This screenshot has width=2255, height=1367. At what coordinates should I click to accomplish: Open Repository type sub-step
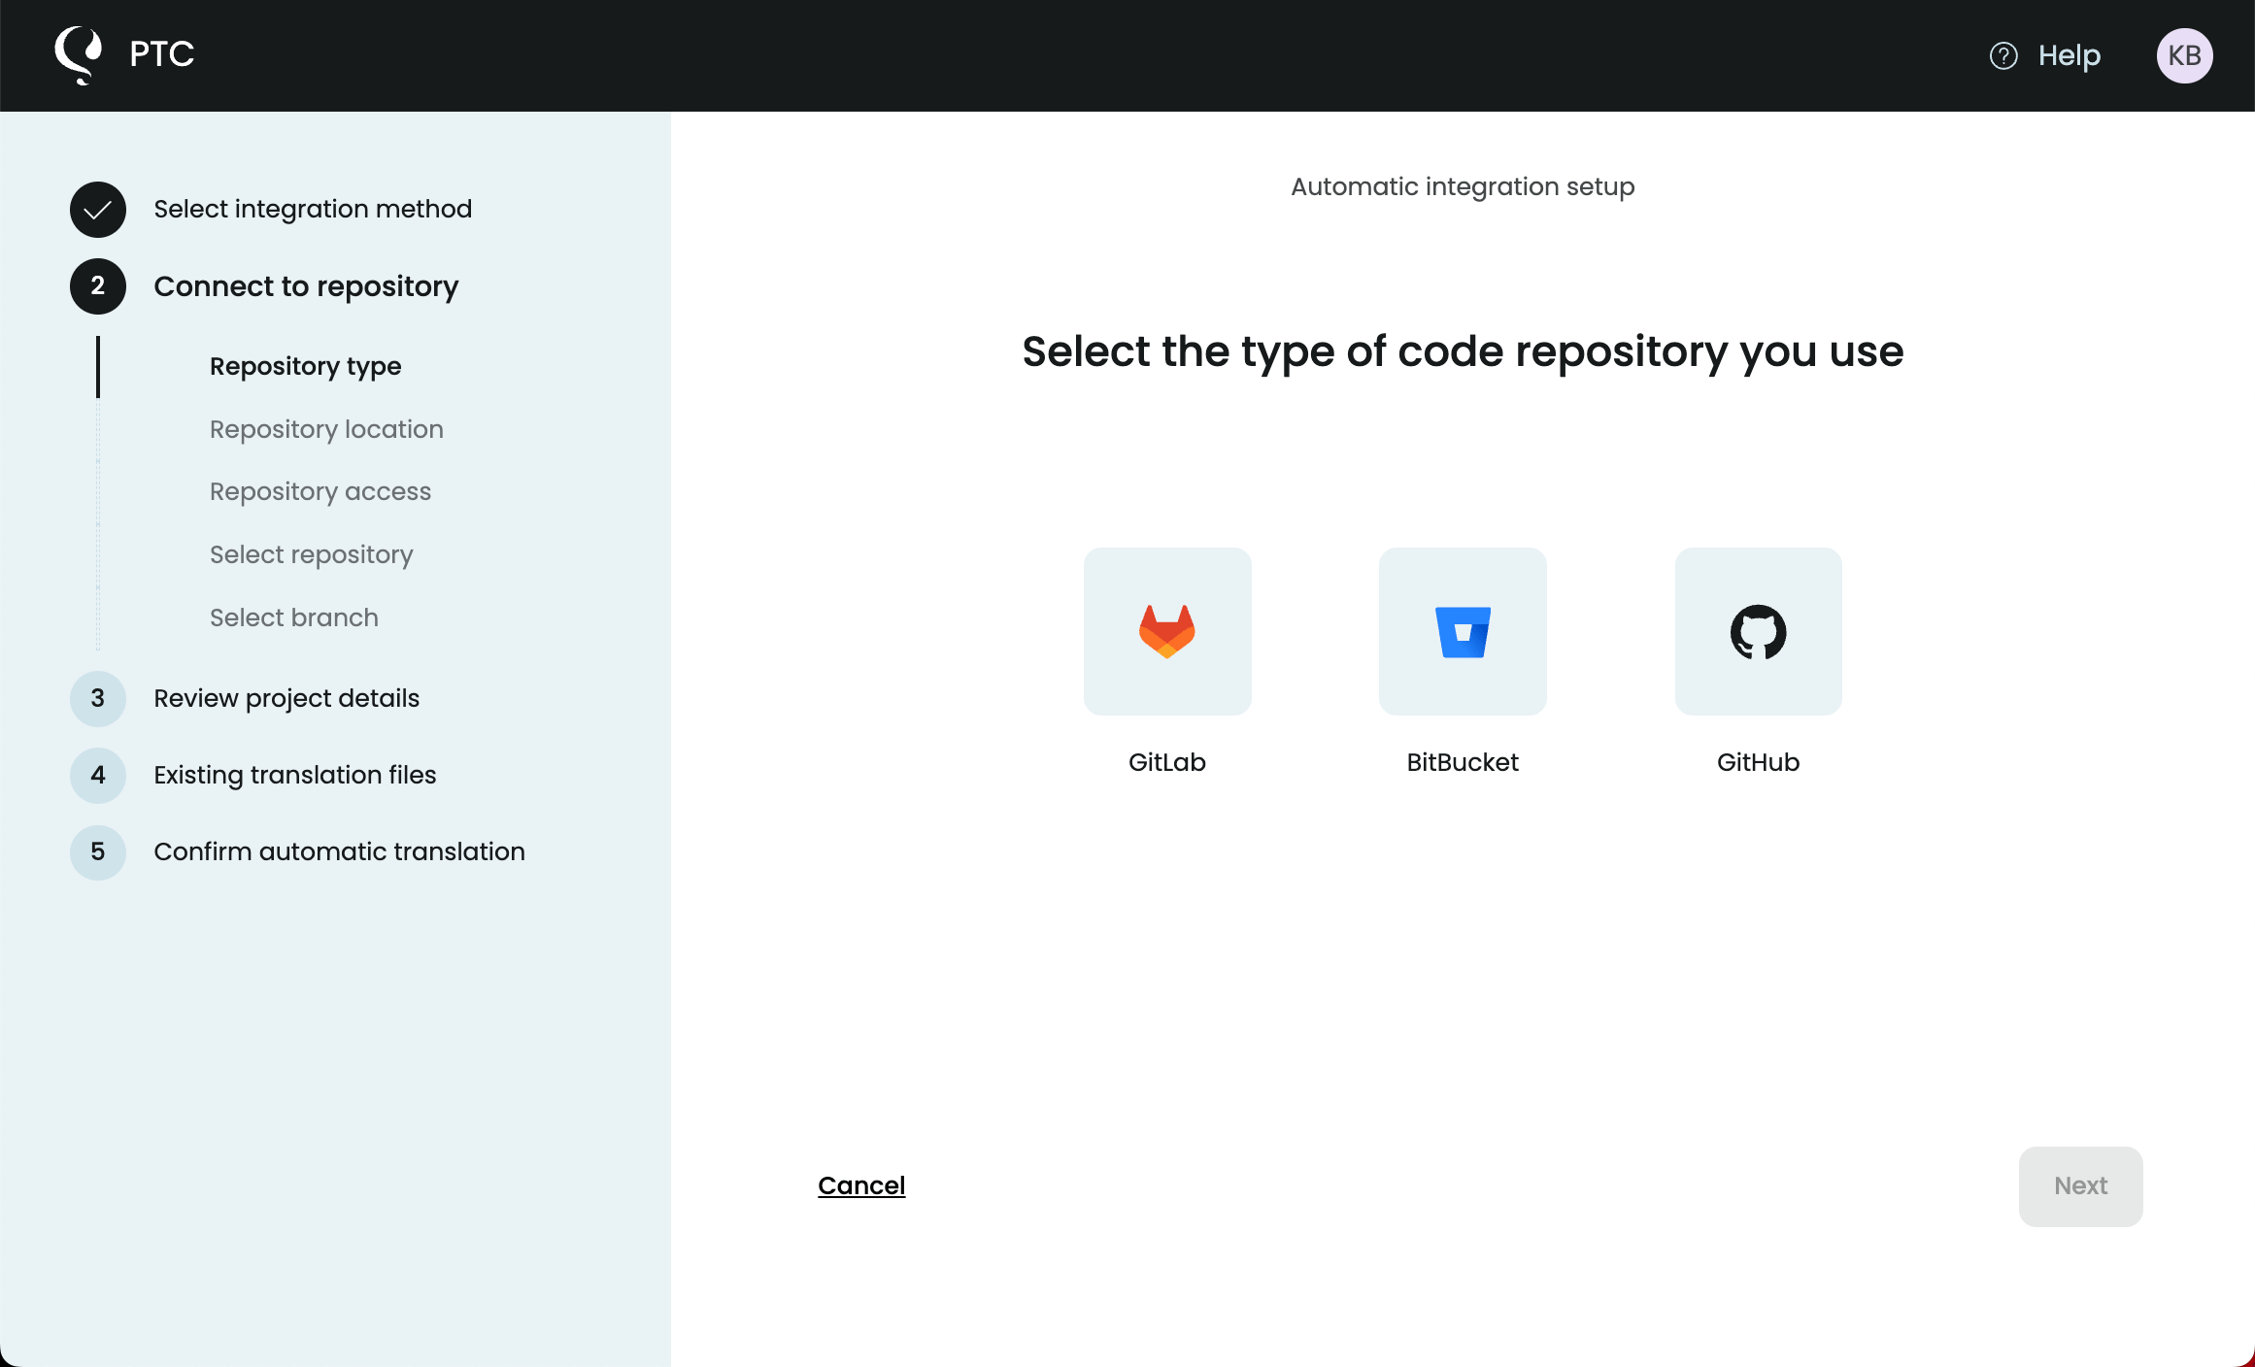(x=305, y=366)
